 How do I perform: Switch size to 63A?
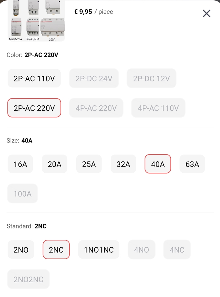(192, 164)
